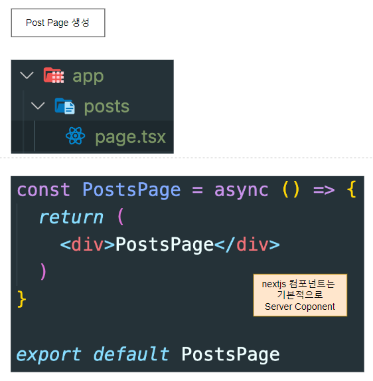Image resolution: width=373 pixels, height=381 pixels.
Task: Click the blue posts folder icon
Action: pyautogui.click(x=65, y=106)
